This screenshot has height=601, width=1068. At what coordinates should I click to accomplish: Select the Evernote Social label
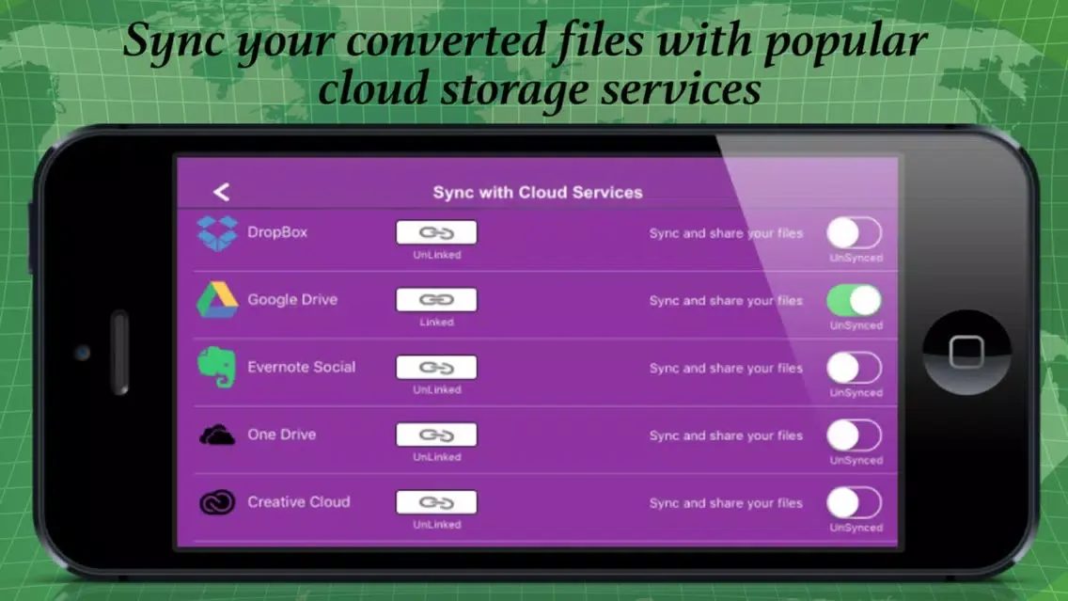tap(301, 367)
